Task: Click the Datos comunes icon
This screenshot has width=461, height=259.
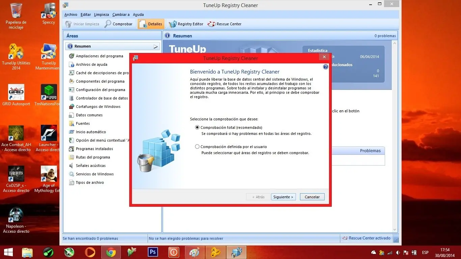Action: click(71, 115)
